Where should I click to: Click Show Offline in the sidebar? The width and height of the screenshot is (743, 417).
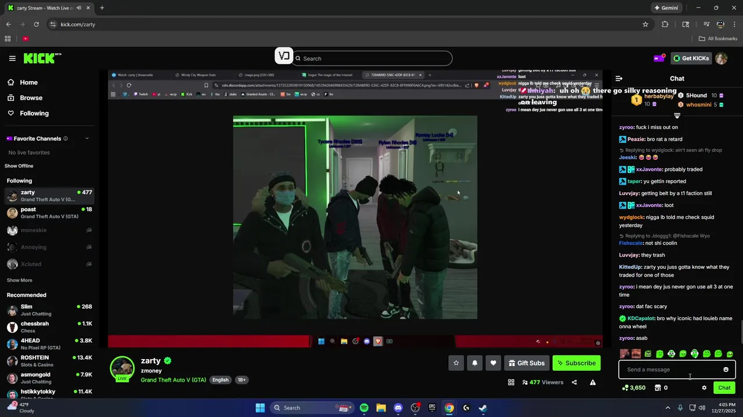(x=19, y=166)
